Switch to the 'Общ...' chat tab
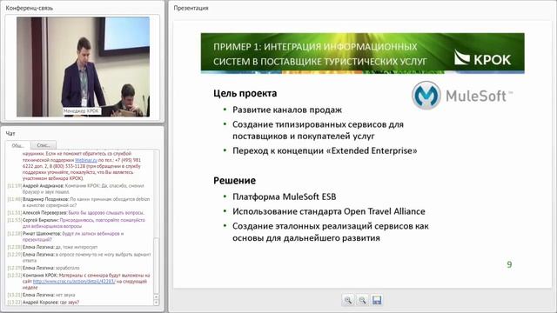Screen dimensions: 557x313 click(17, 145)
